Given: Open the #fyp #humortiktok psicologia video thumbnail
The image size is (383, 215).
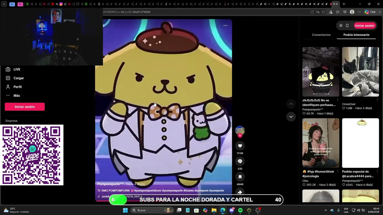Looking at the screenshot, I should (321, 143).
